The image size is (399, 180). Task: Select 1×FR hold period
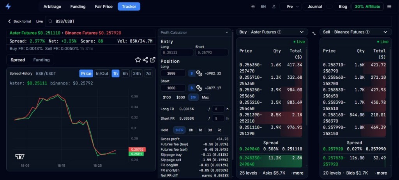click(179, 130)
